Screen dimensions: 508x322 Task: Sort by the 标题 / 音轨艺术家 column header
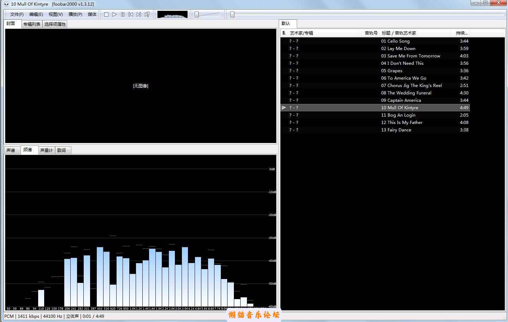pos(415,33)
